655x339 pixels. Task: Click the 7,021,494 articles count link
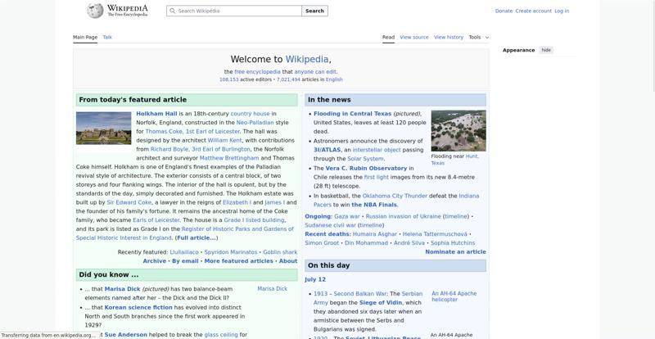tap(288, 79)
